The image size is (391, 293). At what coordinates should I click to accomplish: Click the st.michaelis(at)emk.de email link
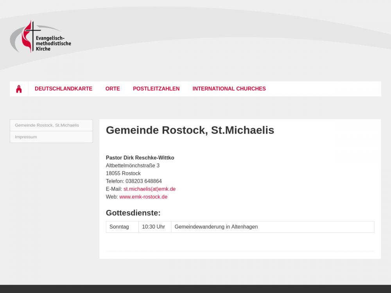(149, 189)
